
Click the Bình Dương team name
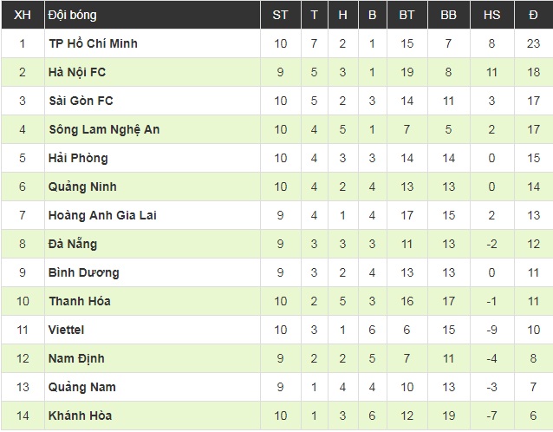[83, 272]
